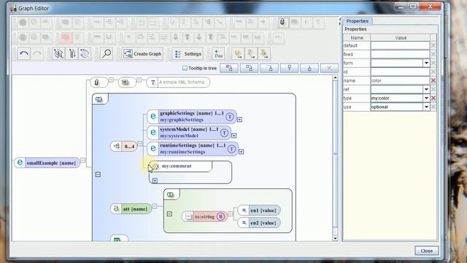
Task: Click the T type badge on graphicSettings
Action: pyautogui.click(x=230, y=117)
